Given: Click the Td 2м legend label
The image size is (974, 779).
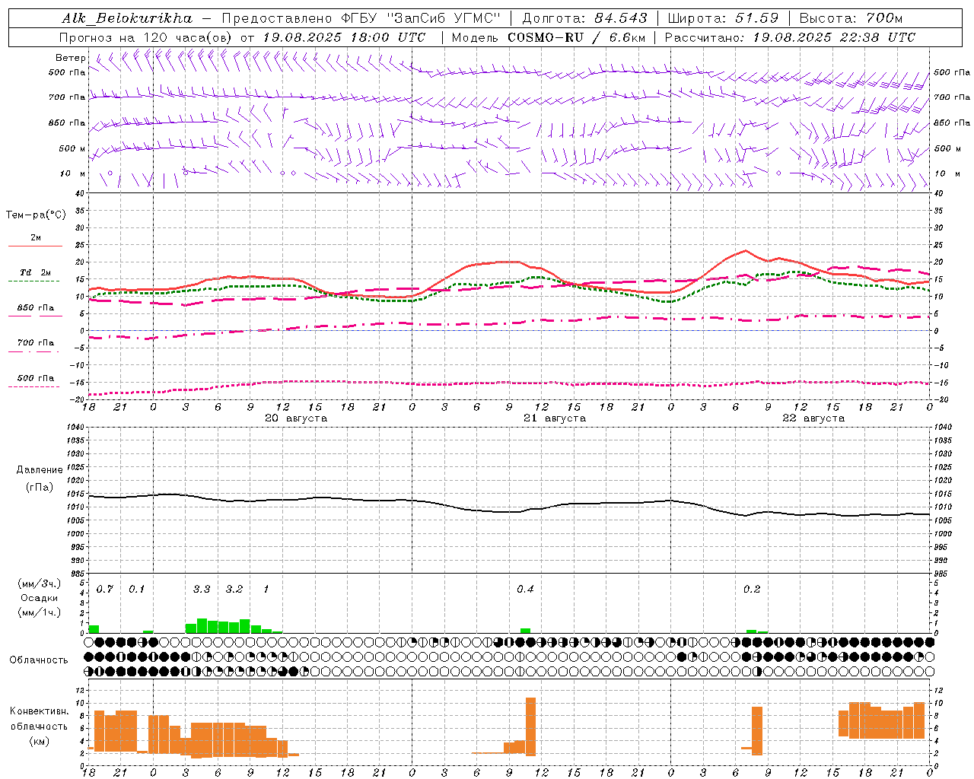Looking at the screenshot, I should tap(36, 272).
